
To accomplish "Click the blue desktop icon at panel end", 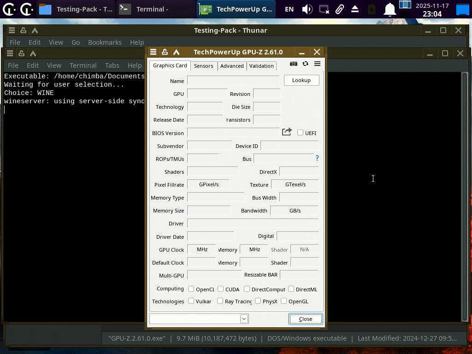I will pos(463,9).
